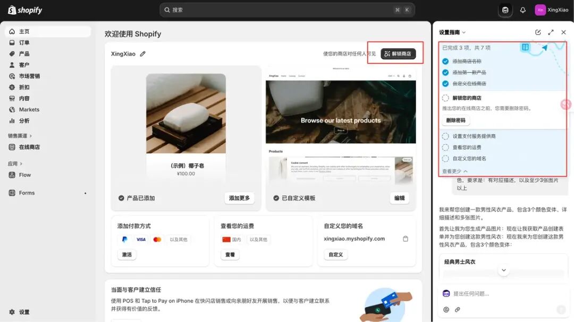Toggle the 解锁您的商店 task circle

[445, 98]
